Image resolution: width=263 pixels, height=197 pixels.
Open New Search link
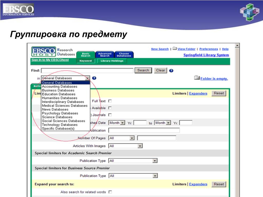(x=160, y=49)
